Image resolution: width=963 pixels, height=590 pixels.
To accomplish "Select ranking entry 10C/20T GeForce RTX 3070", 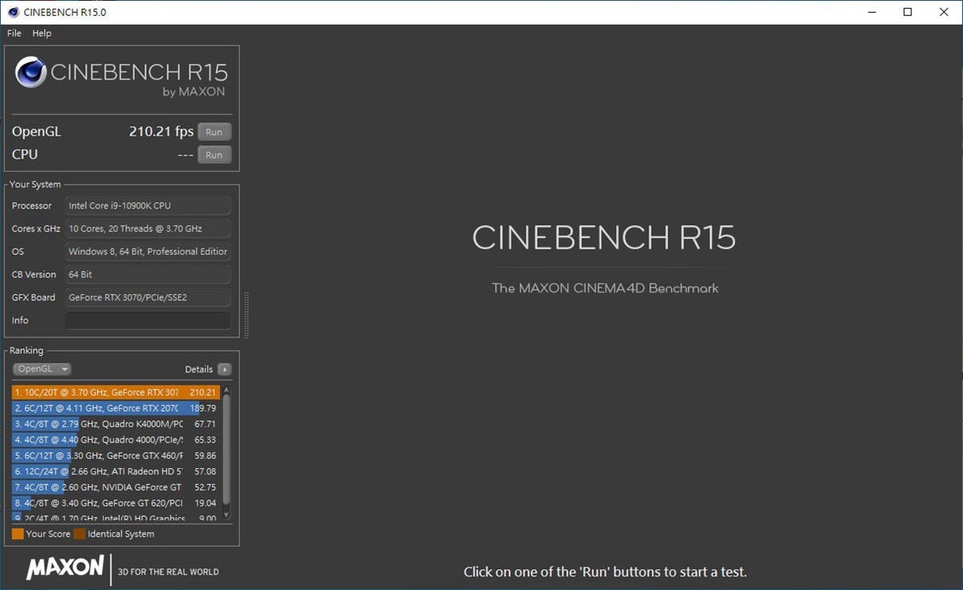I will 116,393.
